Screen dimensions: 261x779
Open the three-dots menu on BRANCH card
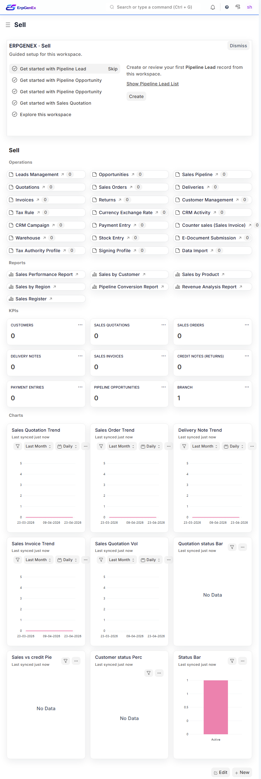click(247, 387)
